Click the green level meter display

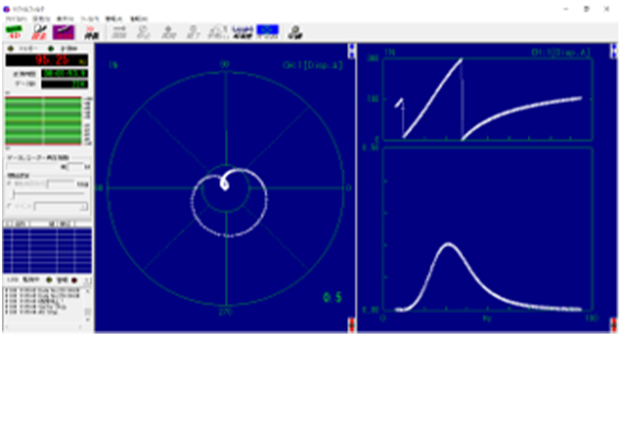(x=43, y=120)
